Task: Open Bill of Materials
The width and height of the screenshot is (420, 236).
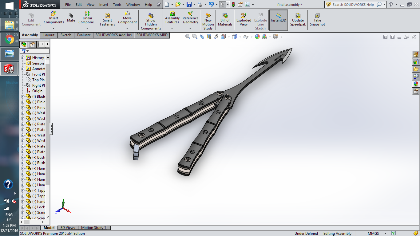Action: point(225,18)
